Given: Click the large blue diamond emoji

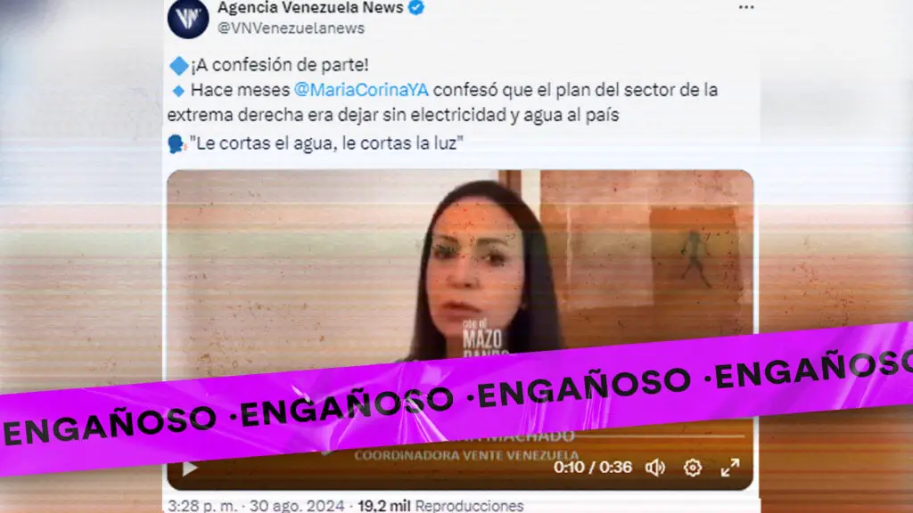Looking at the screenshot, I should (x=178, y=66).
